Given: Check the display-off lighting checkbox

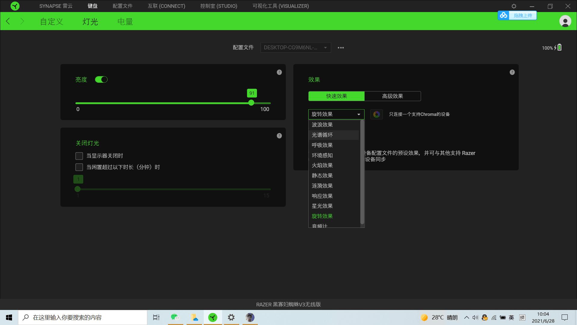Looking at the screenshot, I should pyautogui.click(x=79, y=156).
